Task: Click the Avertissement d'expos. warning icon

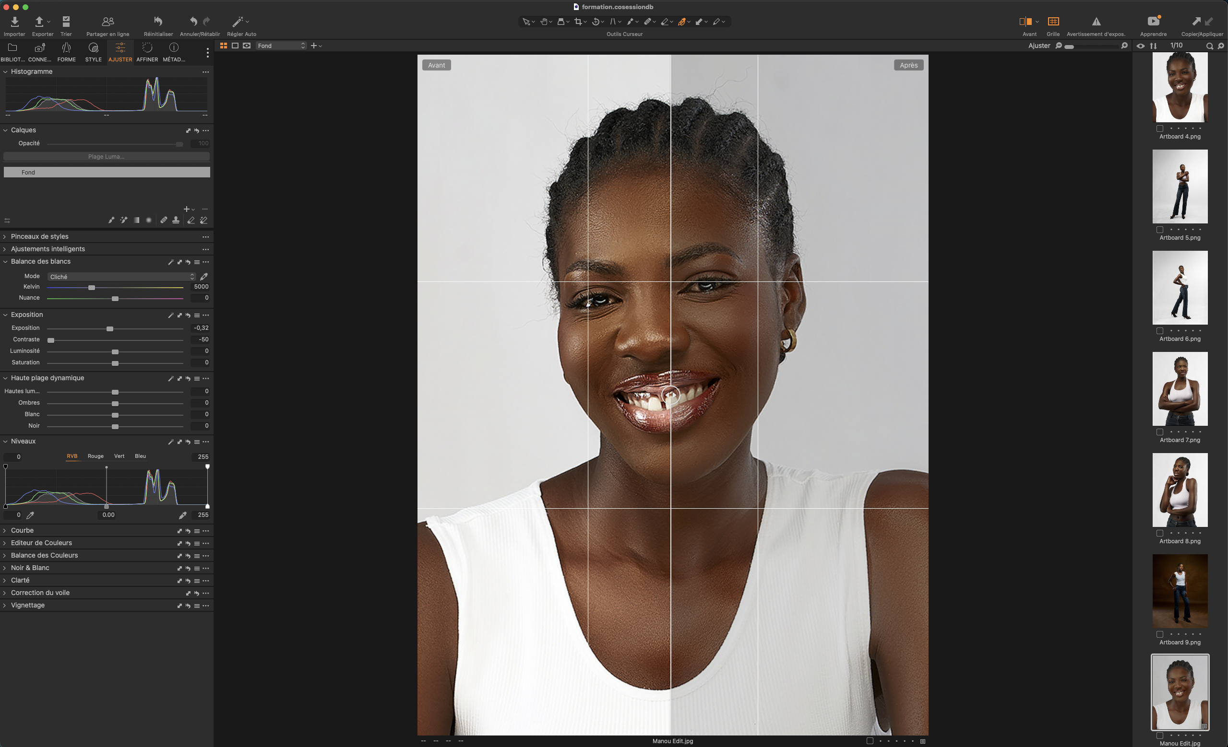Action: coord(1096,22)
